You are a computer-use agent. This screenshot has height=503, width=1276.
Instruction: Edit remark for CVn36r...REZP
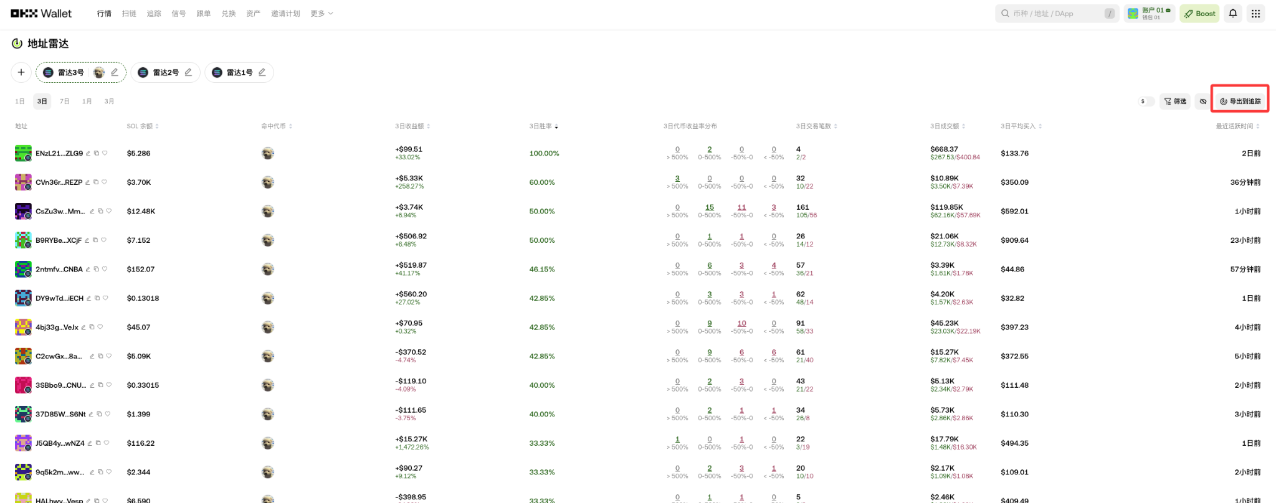pos(87,182)
